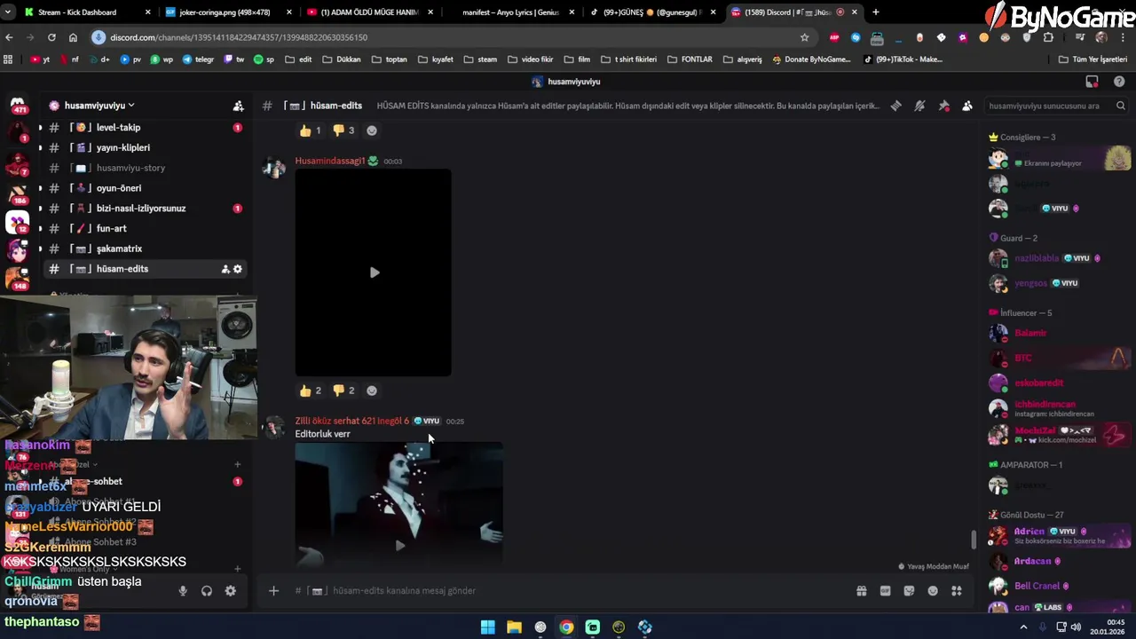Add thumbs down reaction on Husamindassagi1 video
Image resolution: width=1136 pixels, height=639 pixels.
(x=343, y=390)
